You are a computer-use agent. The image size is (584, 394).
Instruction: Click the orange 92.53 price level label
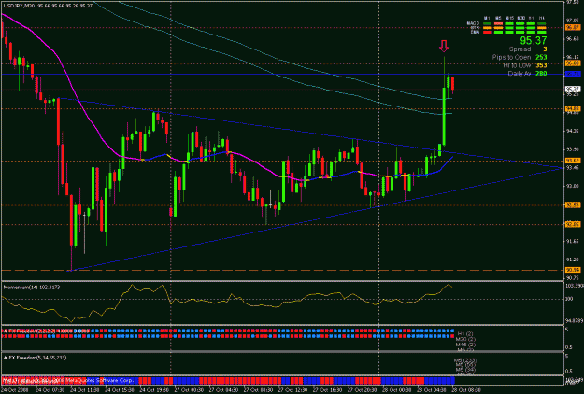tap(573, 205)
